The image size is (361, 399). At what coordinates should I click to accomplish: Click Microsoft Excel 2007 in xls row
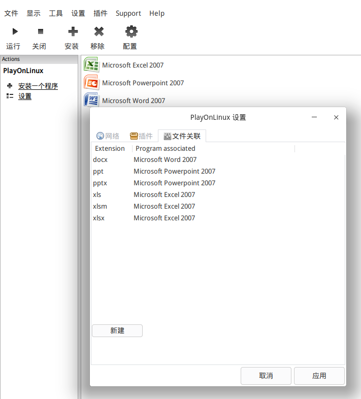164,194
